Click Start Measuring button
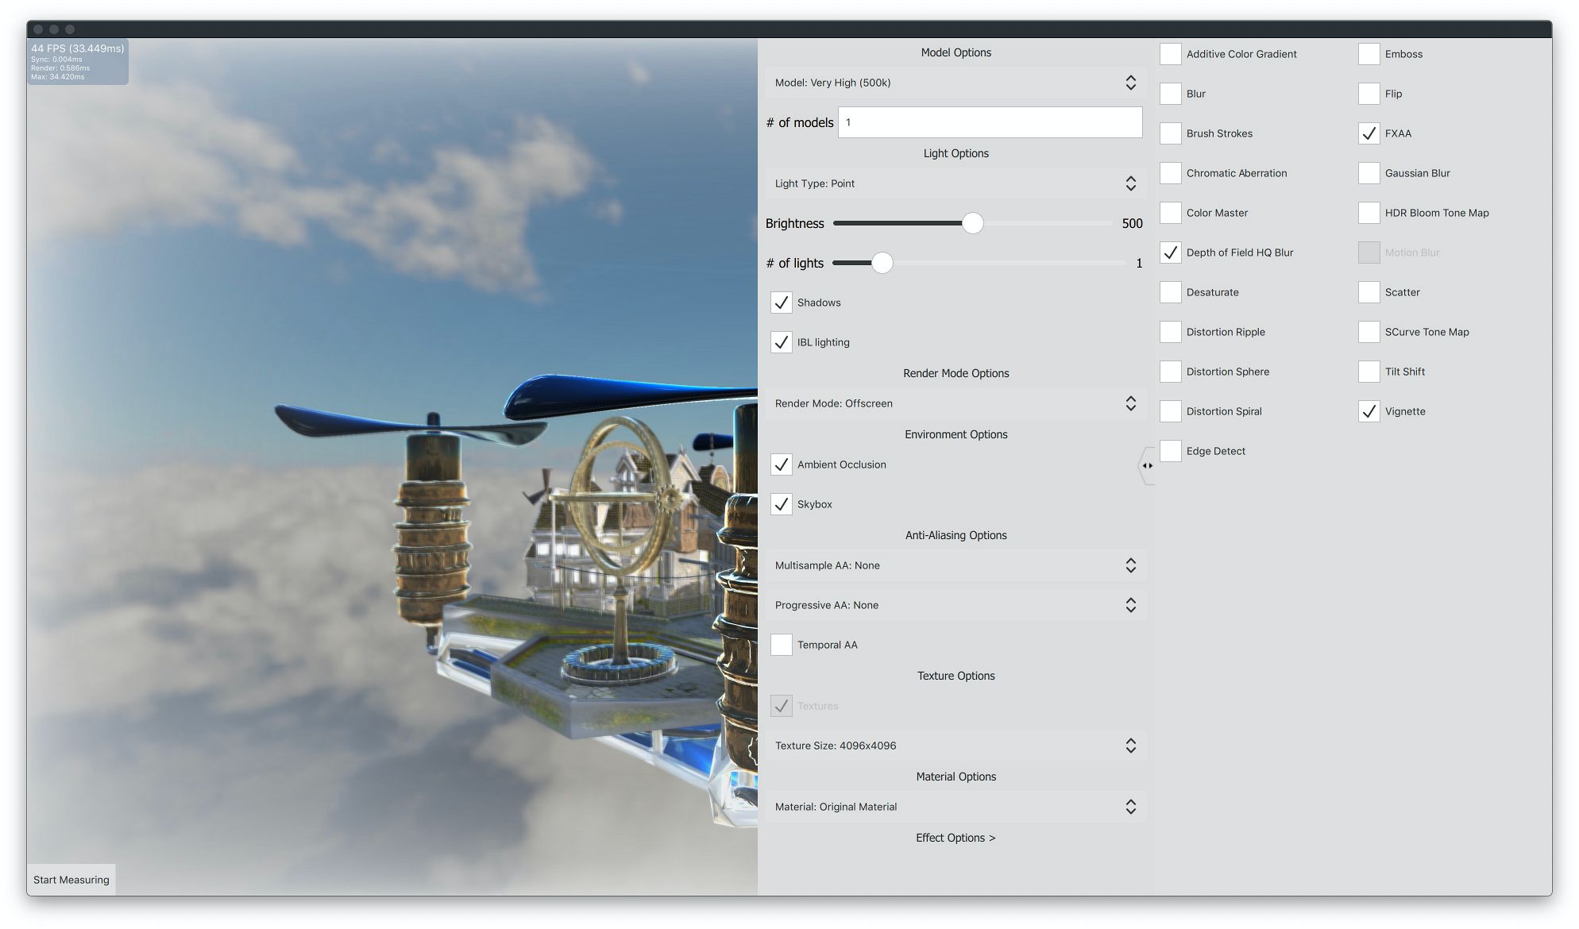The width and height of the screenshot is (1579, 929). coord(70,879)
